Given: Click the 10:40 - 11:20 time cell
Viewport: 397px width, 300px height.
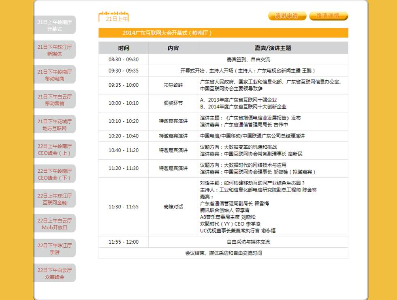Looking at the screenshot, I should point(124,150).
